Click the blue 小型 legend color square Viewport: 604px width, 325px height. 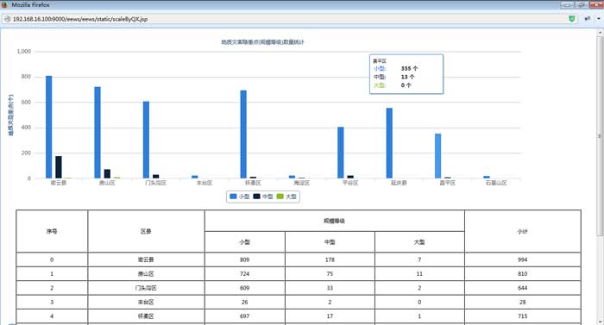pyautogui.click(x=233, y=197)
